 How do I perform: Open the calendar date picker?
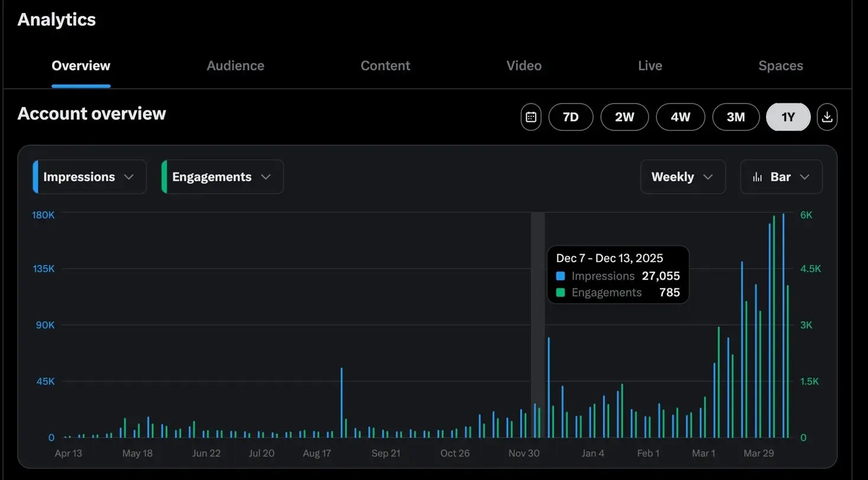tap(530, 116)
